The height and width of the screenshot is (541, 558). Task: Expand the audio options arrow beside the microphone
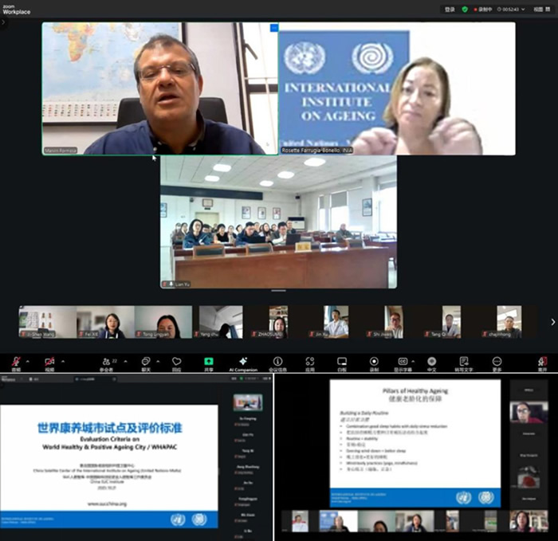[28, 361]
